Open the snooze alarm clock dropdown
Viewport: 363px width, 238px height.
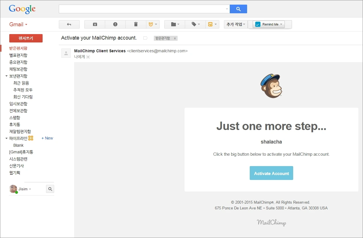coord(153,25)
